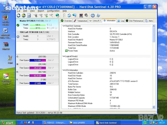Click the globe over disk toolbar icon
Viewport: 167px width, 125px height.
click(57, 16)
